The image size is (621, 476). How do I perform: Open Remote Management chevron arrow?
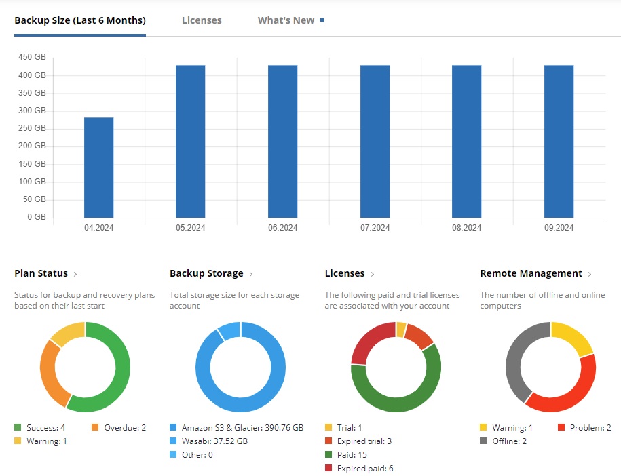click(x=590, y=274)
